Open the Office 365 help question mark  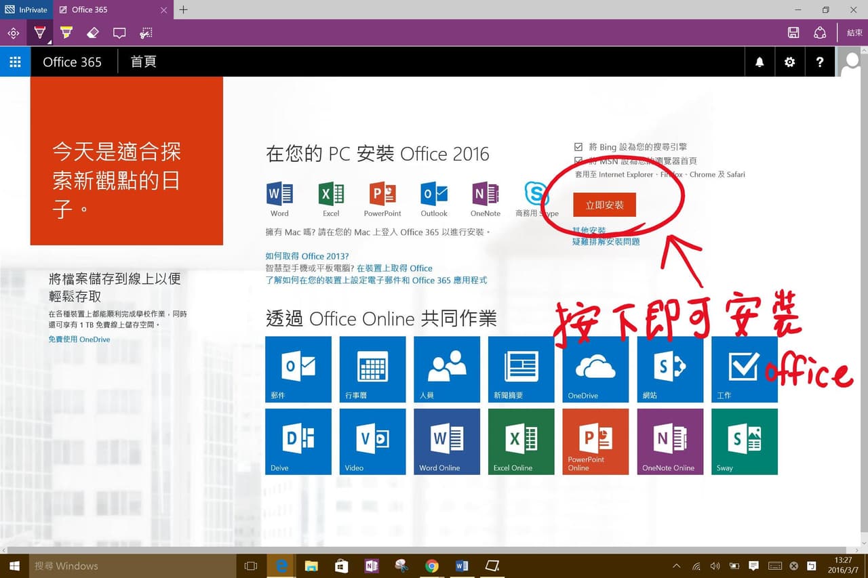pyautogui.click(x=820, y=62)
